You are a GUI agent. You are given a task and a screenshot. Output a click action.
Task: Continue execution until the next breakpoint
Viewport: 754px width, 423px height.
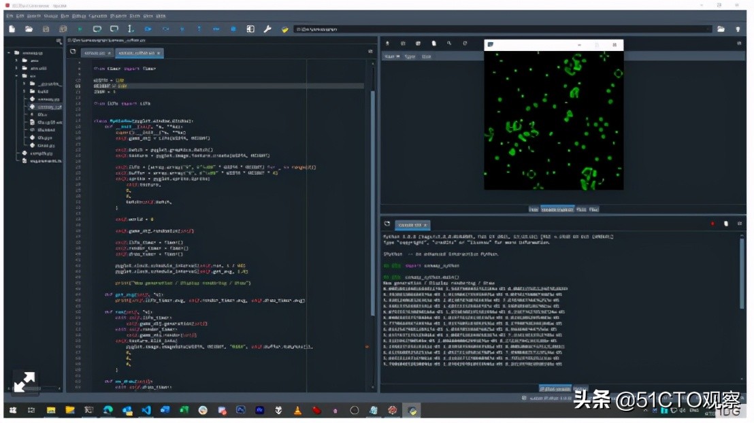coord(216,29)
